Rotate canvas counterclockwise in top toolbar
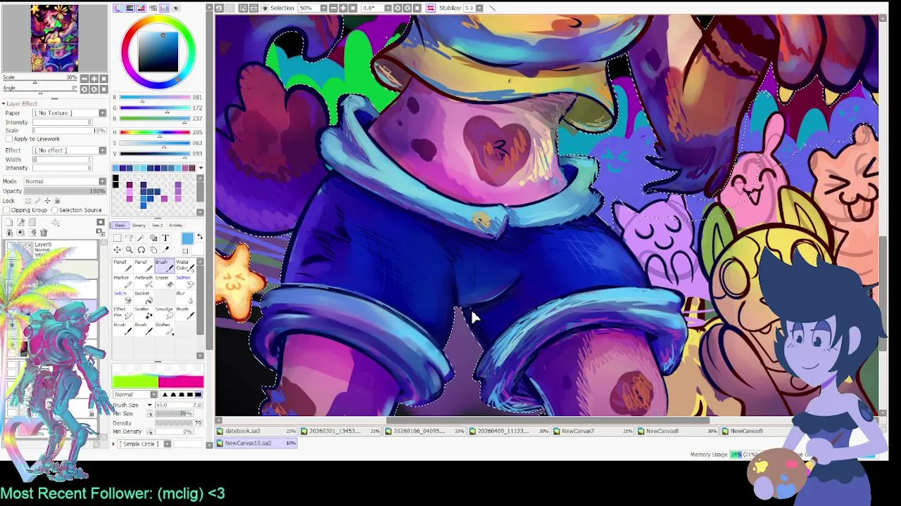 pos(396,8)
